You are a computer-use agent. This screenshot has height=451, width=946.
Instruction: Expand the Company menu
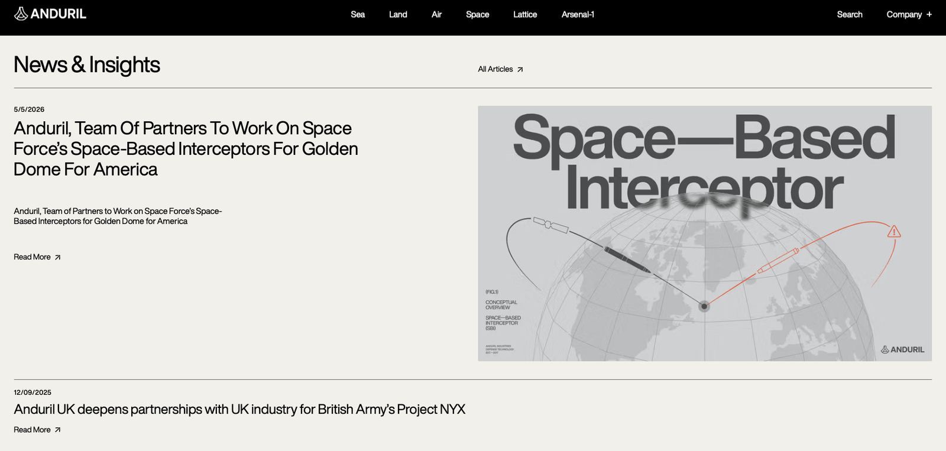click(x=909, y=14)
